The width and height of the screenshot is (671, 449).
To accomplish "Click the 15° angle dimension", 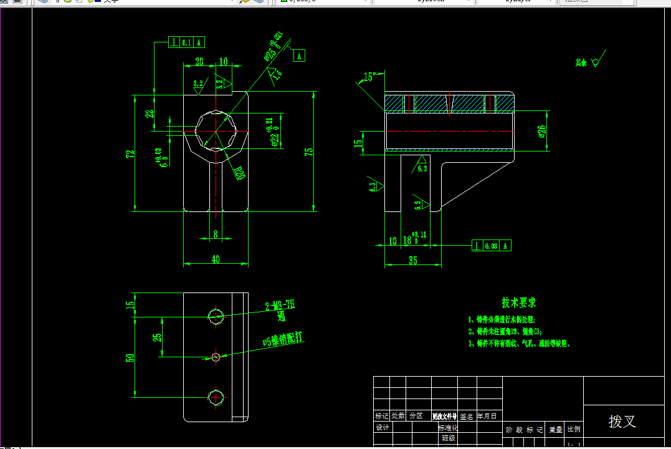I will (x=370, y=77).
